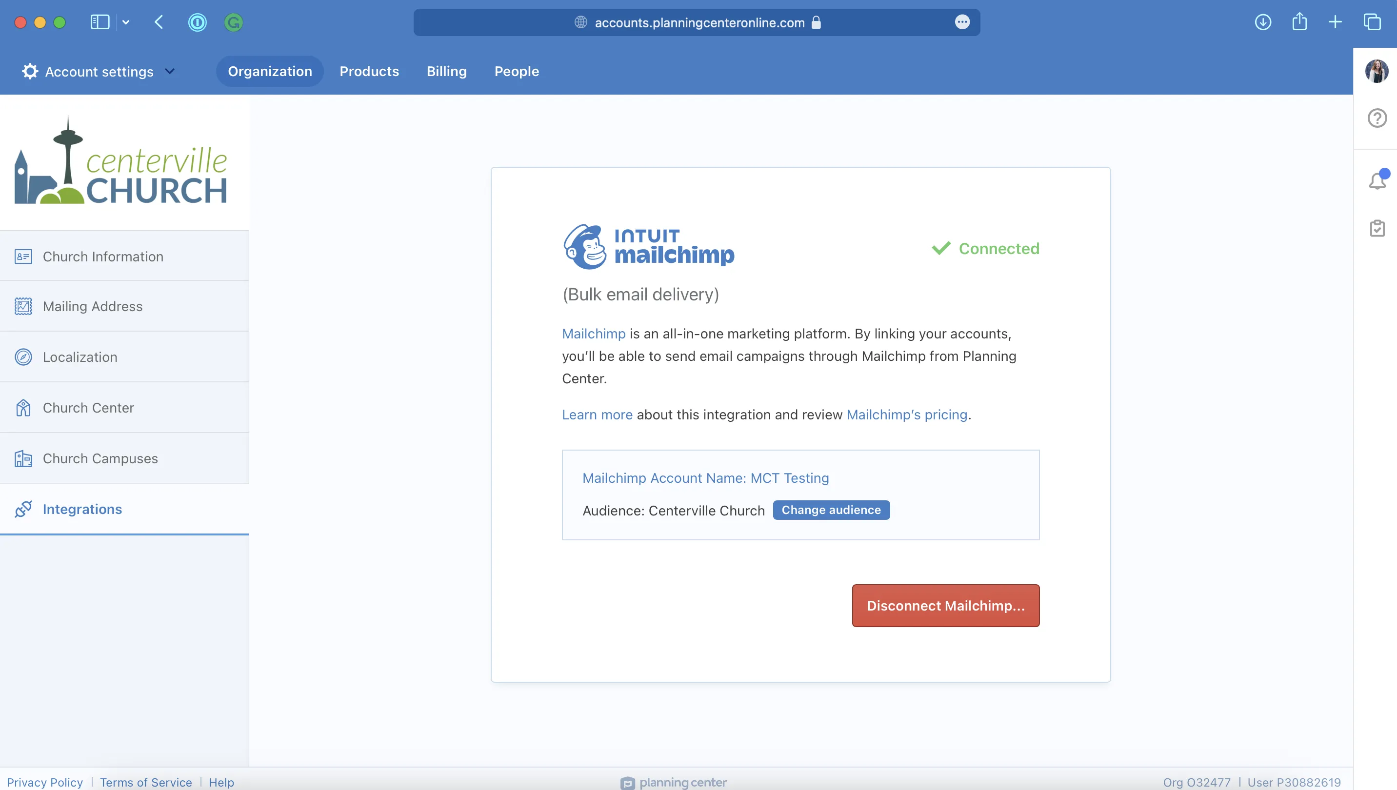Select the Church Campuses buildings icon
Screen dimensions: 1397x790
click(23, 458)
